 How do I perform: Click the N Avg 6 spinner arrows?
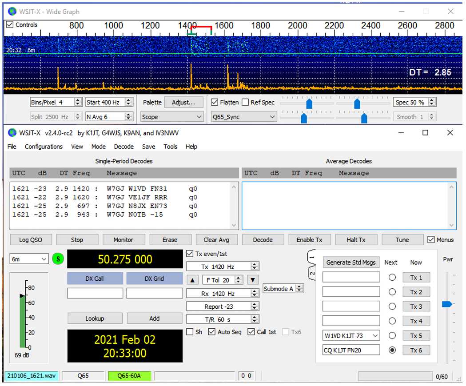pos(128,117)
